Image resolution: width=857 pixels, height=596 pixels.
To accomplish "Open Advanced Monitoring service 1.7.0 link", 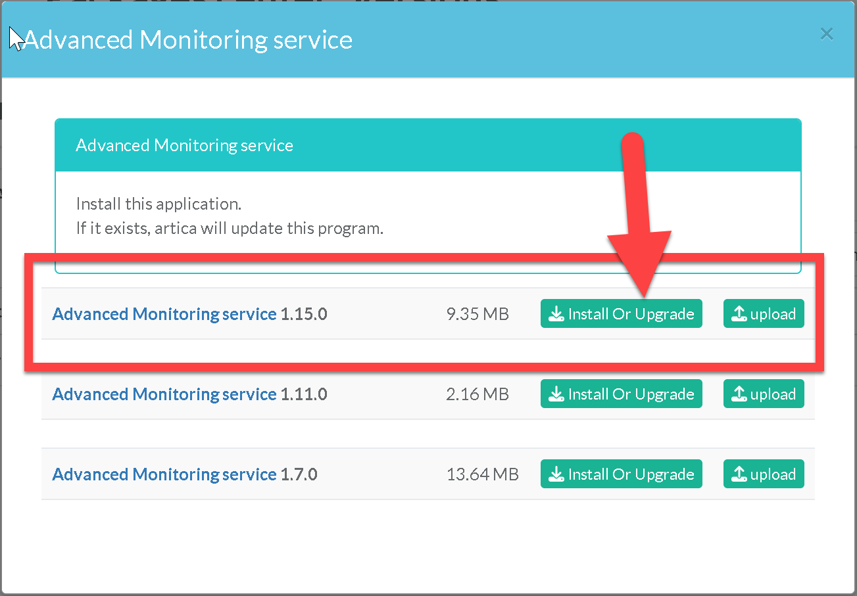I will tap(164, 474).
